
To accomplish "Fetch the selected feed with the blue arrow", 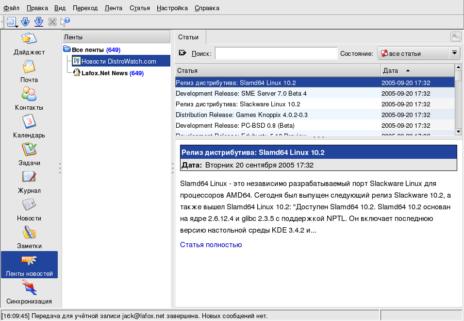I will (x=25, y=22).
